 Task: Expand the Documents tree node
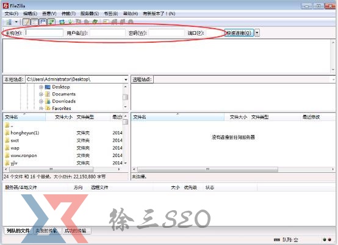point(41,94)
